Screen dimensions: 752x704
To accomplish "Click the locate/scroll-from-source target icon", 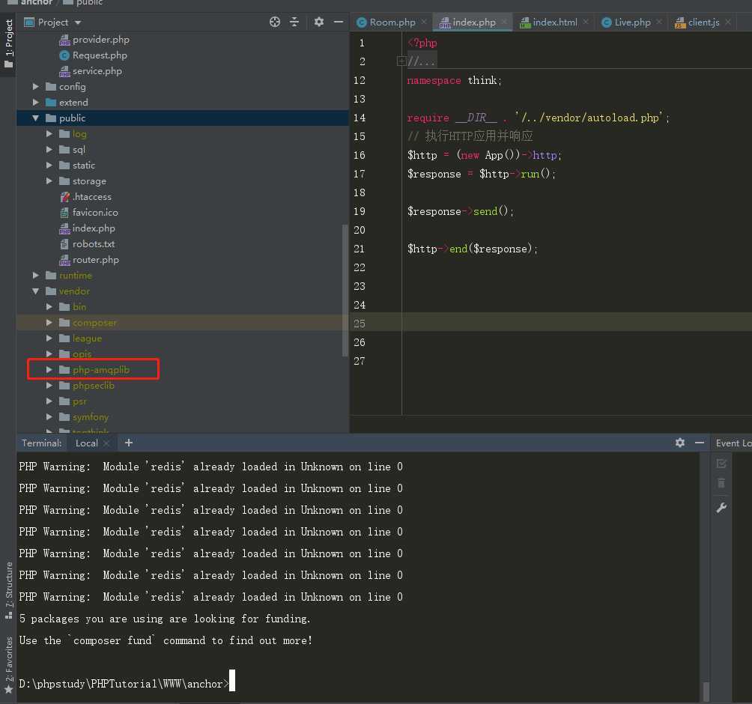I will tap(275, 22).
